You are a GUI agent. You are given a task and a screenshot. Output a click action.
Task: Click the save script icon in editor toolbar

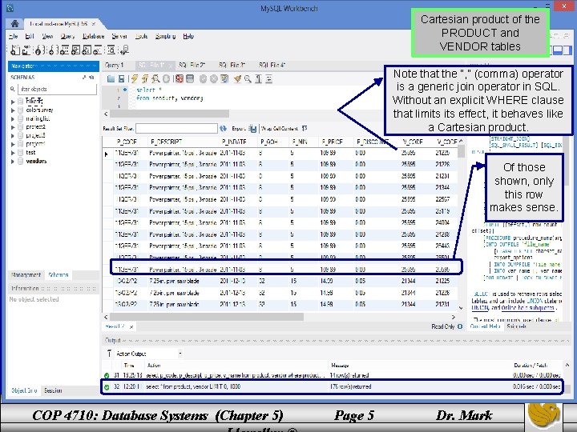click(x=121, y=78)
